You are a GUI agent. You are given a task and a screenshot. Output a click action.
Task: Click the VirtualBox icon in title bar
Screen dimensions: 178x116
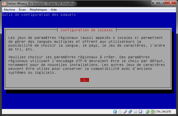(x=4, y=4)
